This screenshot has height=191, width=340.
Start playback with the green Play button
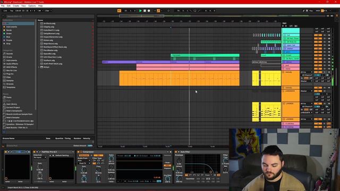click(x=140, y=11)
